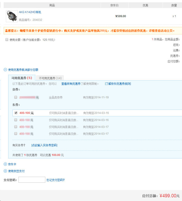
Task: Open the 查看所有优惠券 link
Action: 71,84
